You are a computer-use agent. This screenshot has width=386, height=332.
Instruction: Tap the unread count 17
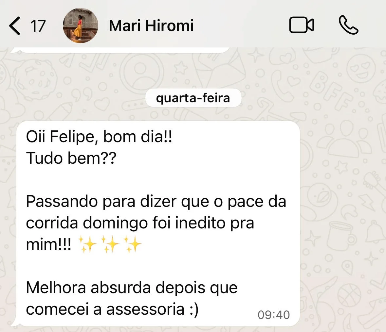(38, 26)
